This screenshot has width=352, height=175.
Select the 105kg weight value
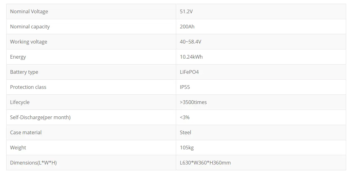[x=187, y=148]
